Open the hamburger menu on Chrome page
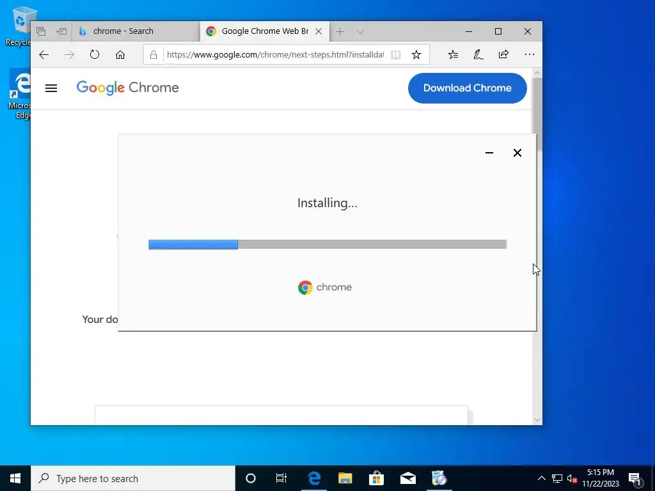The height and width of the screenshot is (491, 655). (51, 88)
